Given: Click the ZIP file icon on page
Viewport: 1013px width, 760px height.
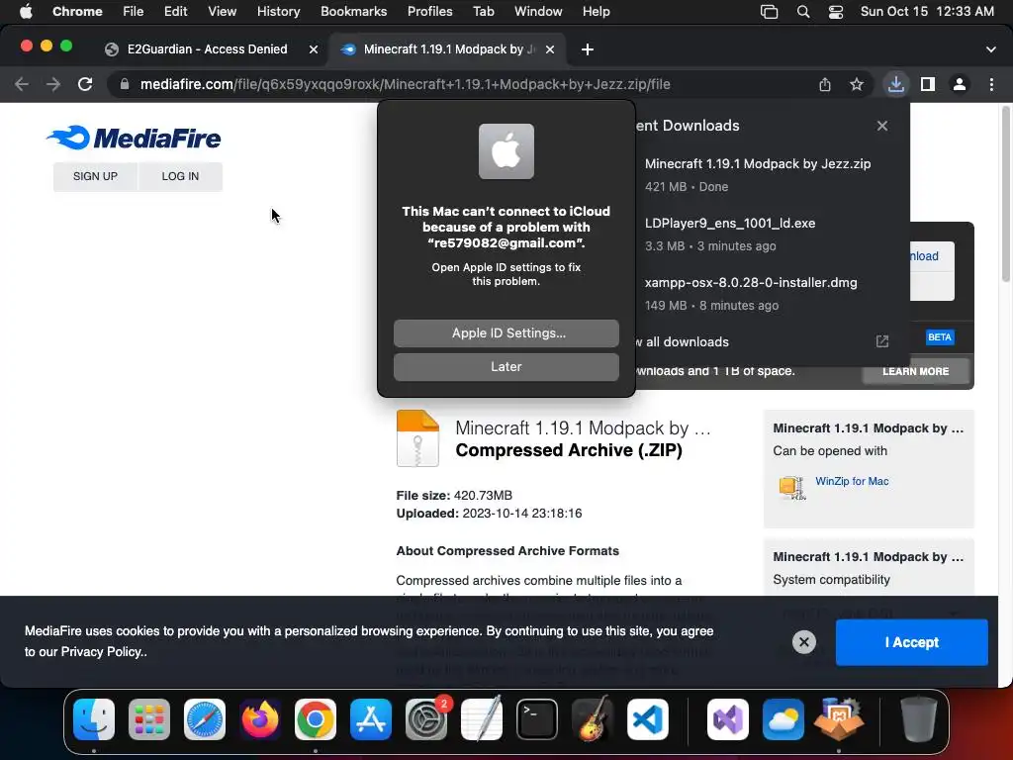Looking at the screenshot, I should [417, 438].
